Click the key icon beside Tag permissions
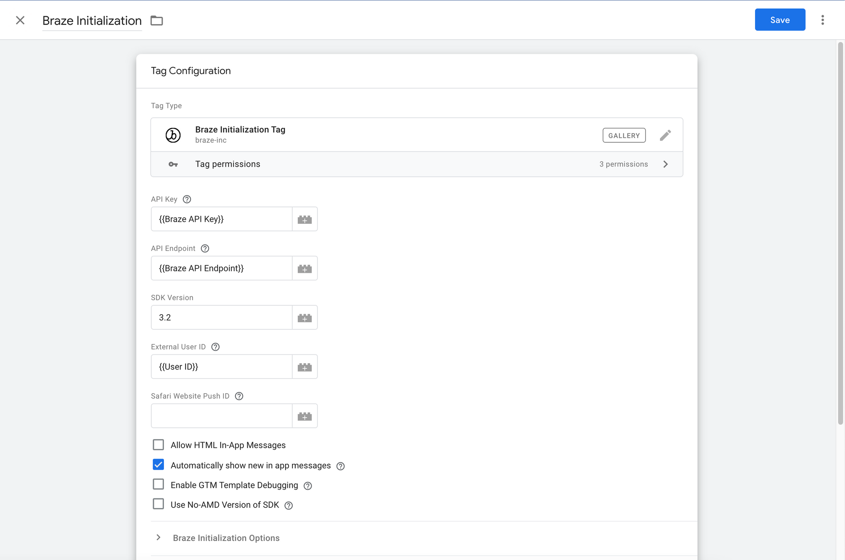Viewport: 845px width, 560px height. [173, 164]
